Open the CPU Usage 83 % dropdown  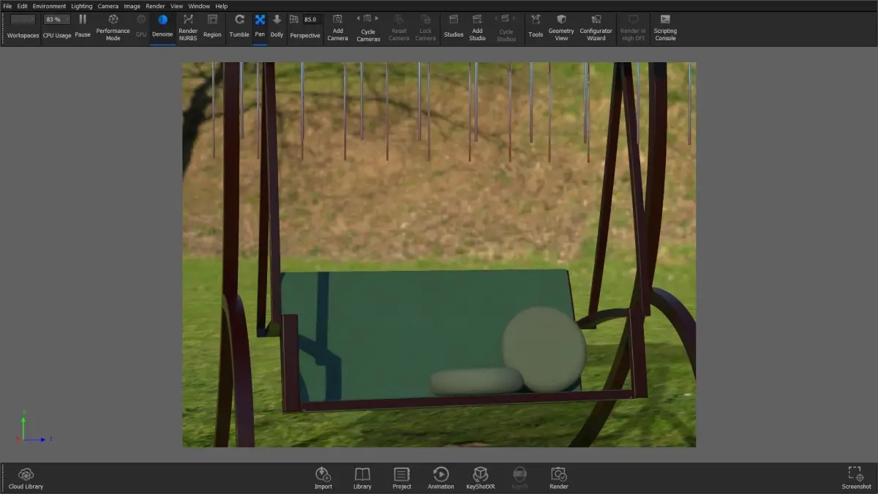pos(57,20)
